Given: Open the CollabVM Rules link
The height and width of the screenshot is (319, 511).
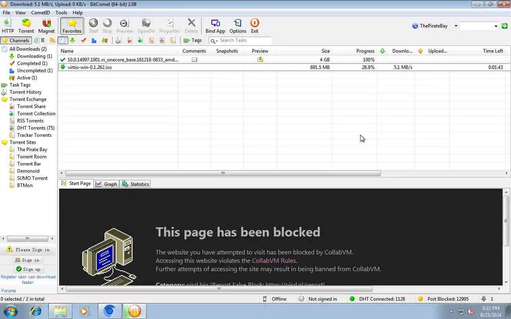Looking at the screenshot, I should (x=274, y=261).
